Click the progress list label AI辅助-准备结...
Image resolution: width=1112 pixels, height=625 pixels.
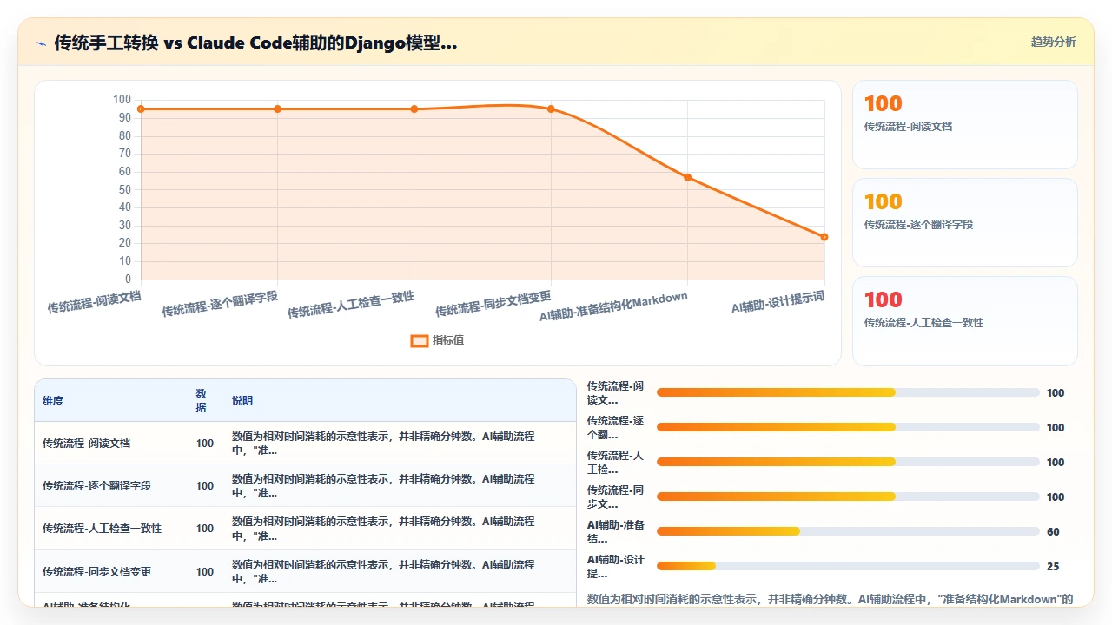tap(616, 532)
